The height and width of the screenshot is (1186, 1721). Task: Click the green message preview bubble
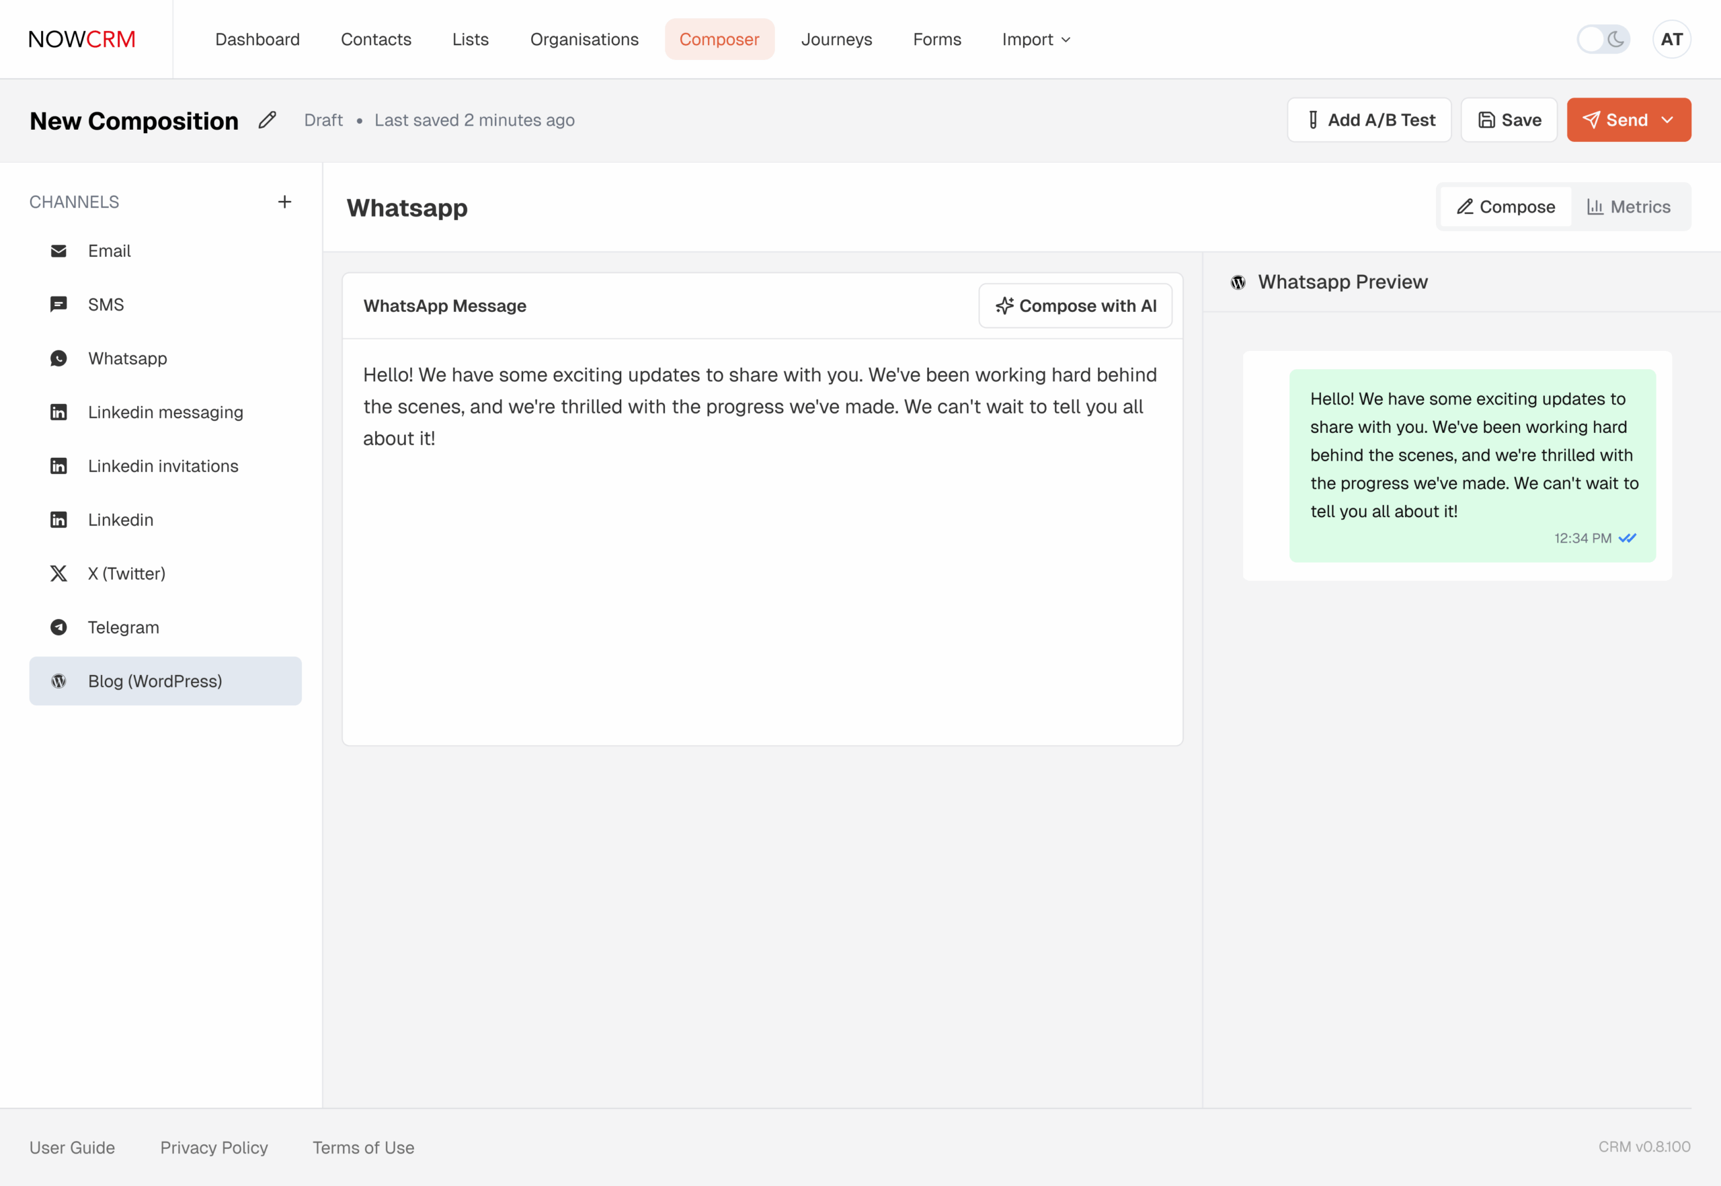tap(1472, 466)
